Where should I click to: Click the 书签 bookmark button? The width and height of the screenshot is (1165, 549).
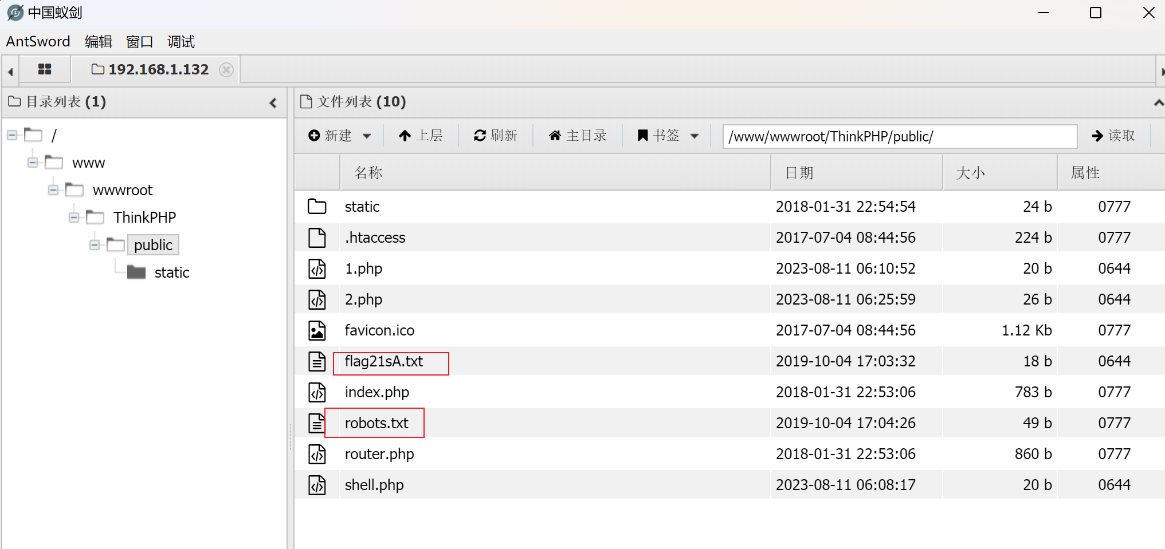658,136
